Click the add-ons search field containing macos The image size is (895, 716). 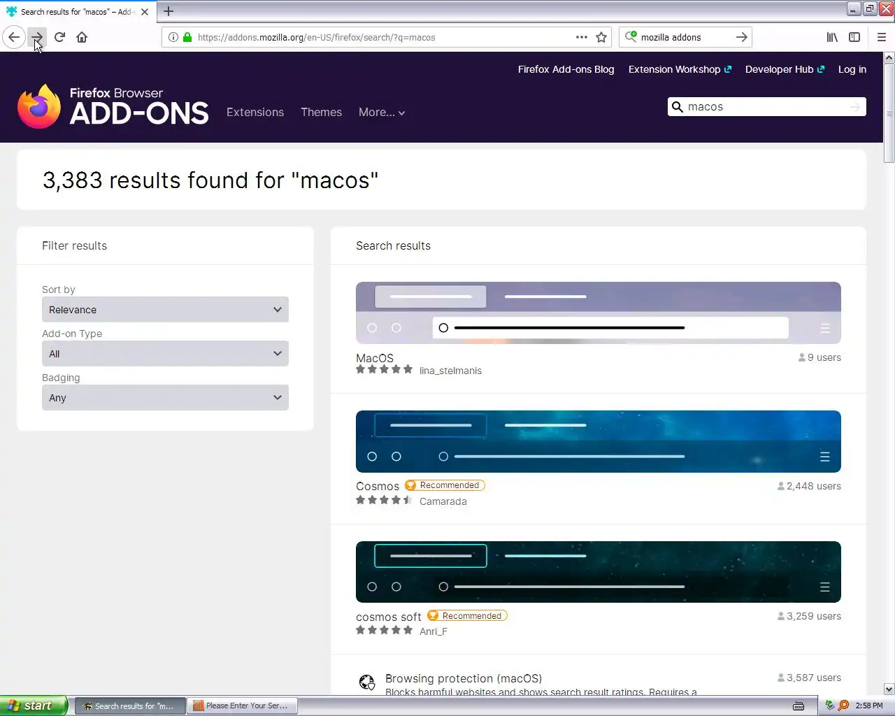(766, 107)
